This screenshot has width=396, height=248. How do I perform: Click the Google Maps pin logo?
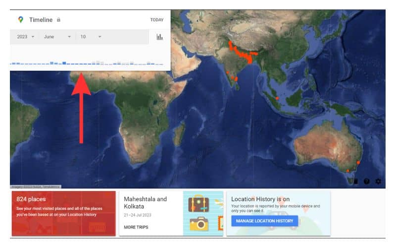20,20
